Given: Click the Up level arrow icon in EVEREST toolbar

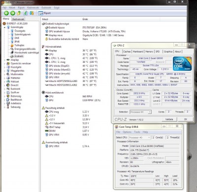Looking at the screenshot, I should click(19, 13).
